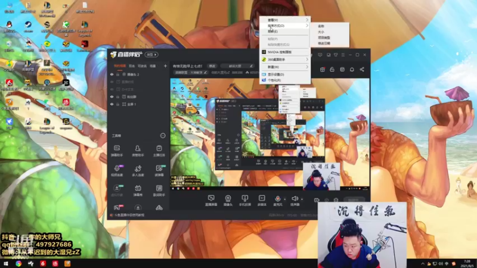The height and width of the screenshot is (268, 477).
Task: Add a new scene with plus icon
Action: tap(165, 66)
